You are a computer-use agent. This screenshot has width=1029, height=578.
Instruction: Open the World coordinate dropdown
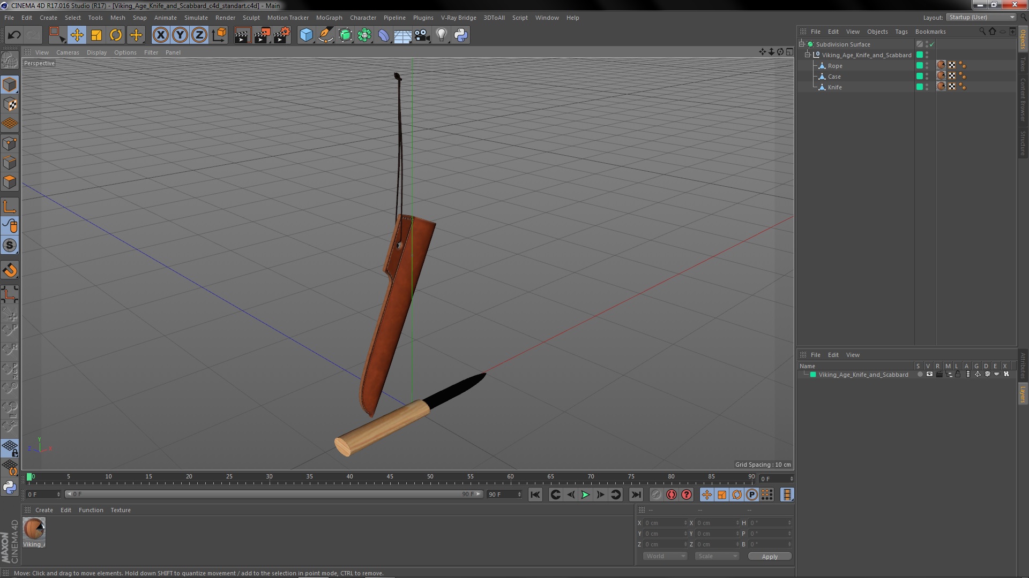tap(665, 556)
